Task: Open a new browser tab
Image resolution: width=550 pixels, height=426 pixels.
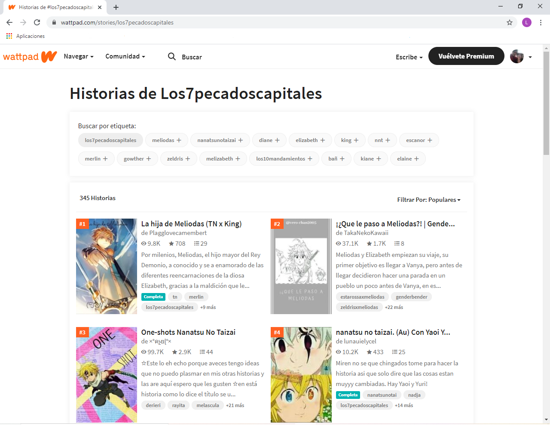Action: (116, 7)
